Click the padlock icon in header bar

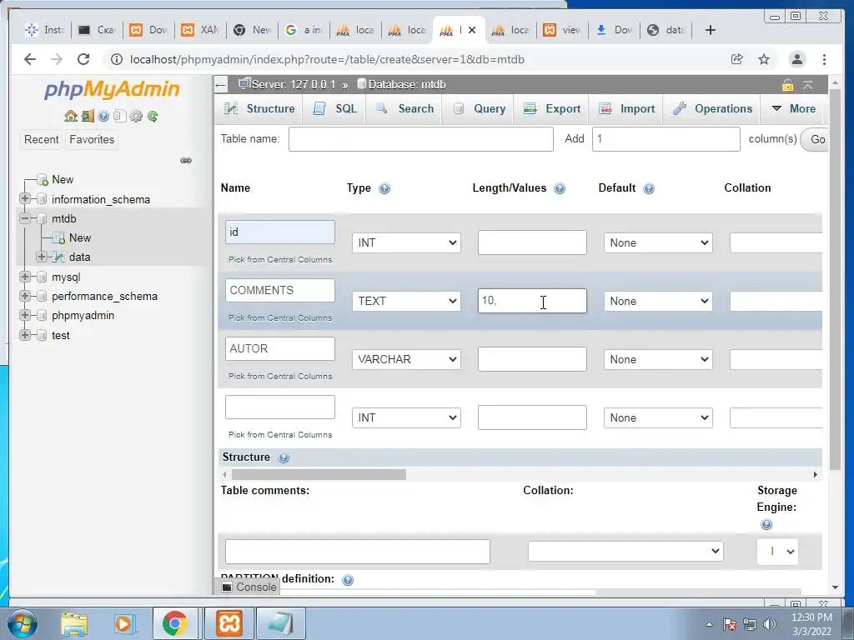point(787,85)
